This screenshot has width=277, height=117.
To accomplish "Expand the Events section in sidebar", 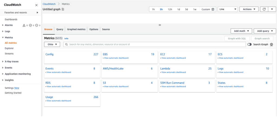I will point(3,68).
